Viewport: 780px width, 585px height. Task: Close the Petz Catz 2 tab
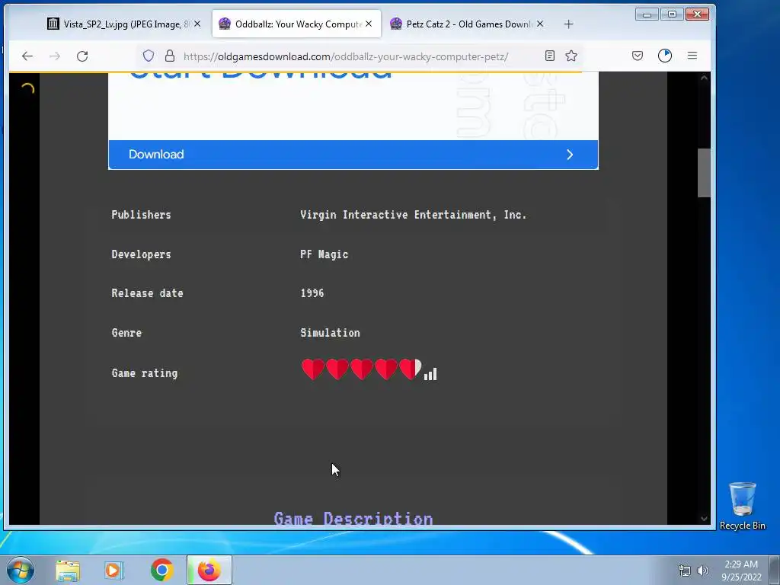540,24
